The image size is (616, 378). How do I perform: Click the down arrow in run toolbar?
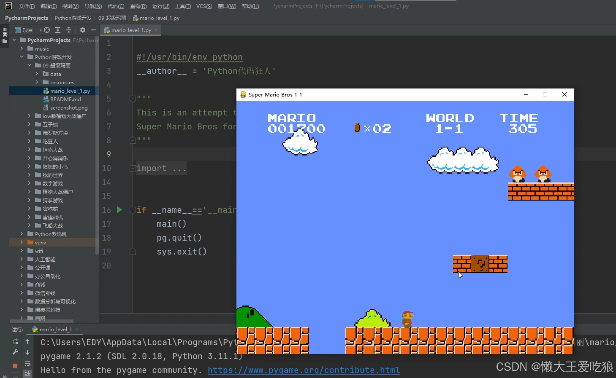click(x=27, y=352)
